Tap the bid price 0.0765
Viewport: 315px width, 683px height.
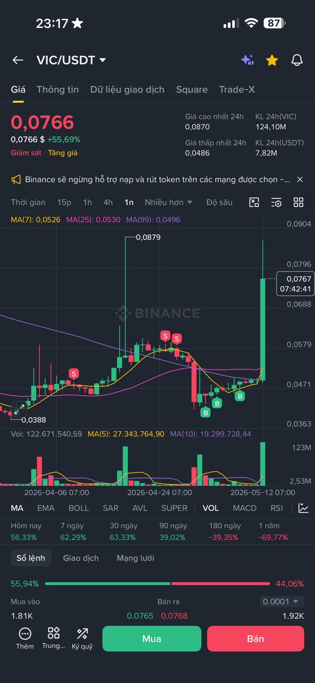[140, 616]
